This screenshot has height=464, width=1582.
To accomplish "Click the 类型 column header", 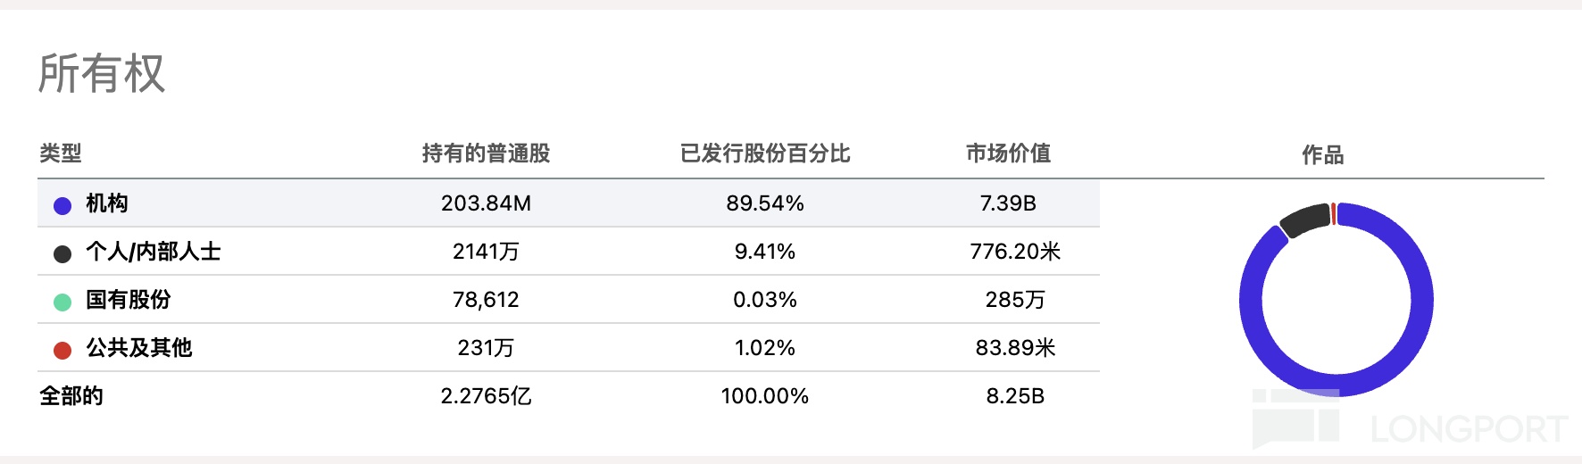I will (x=61, y=153).
